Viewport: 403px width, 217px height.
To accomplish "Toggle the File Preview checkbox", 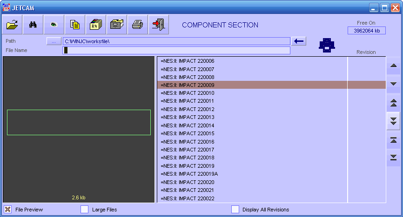I will pos(8,209).
